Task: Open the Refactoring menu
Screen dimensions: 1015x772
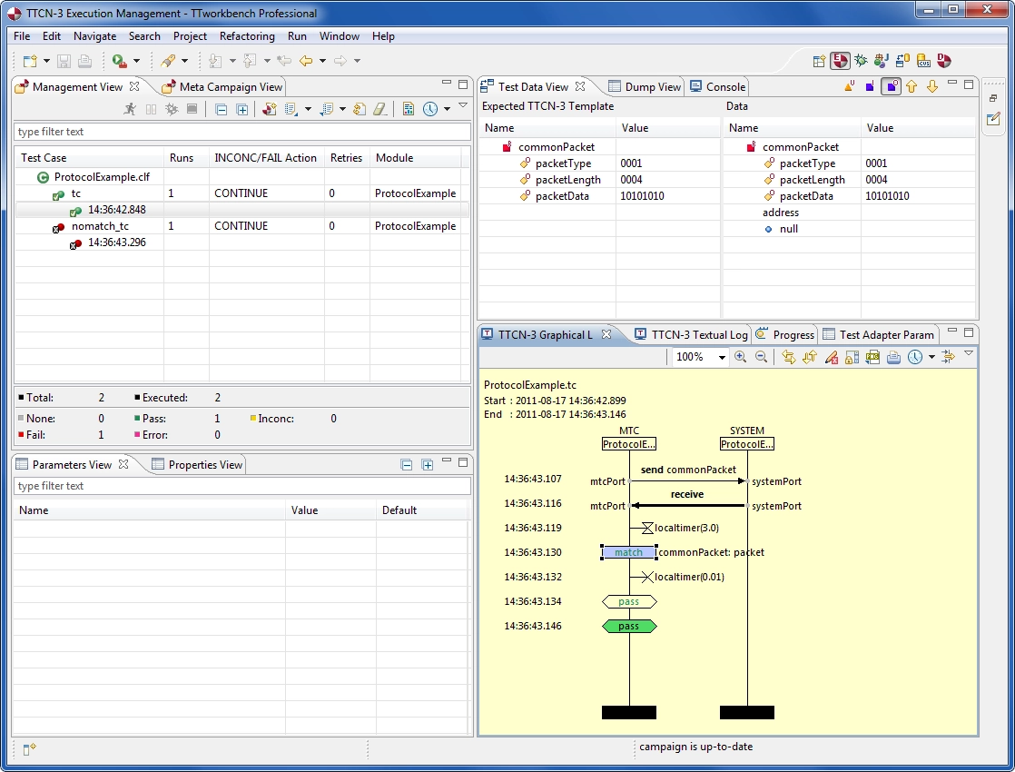Action: pyautogui.click(x=247, y=36)
